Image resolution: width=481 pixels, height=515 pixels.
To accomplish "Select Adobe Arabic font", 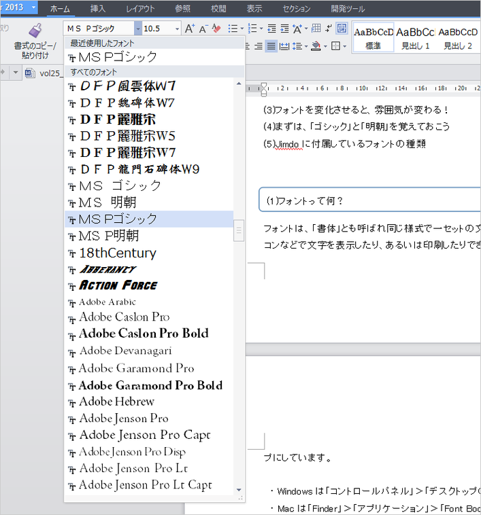I will 149,302.
